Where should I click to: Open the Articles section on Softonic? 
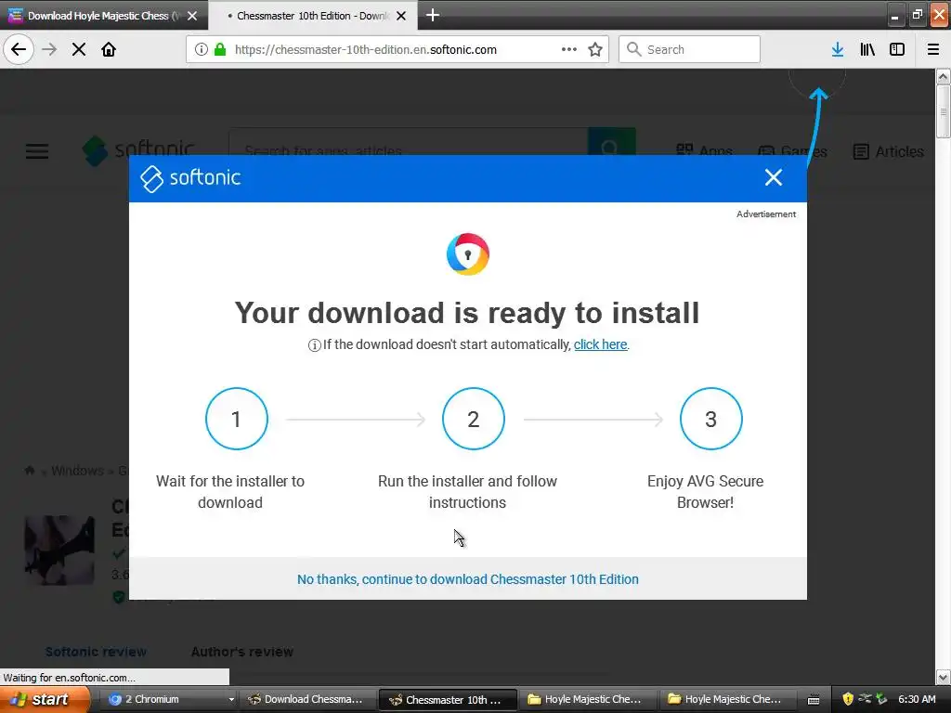coord(888,151)
